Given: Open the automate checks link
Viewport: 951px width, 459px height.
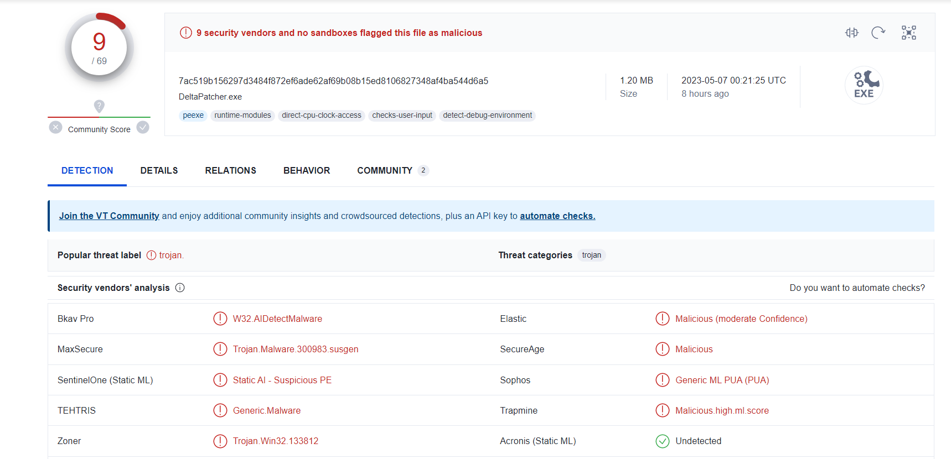Looking at the screenshot, I should point(557,216).
